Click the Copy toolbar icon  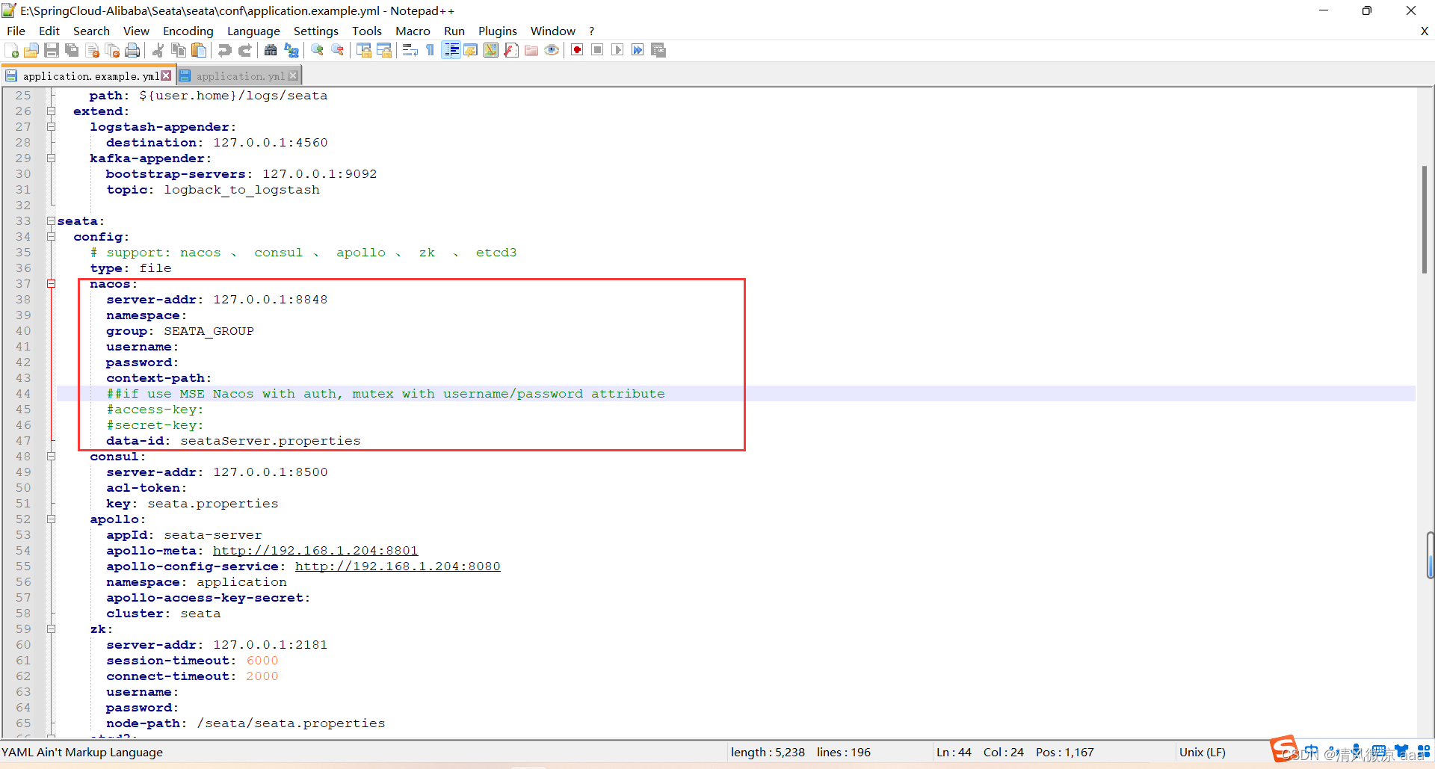(179, 50)
